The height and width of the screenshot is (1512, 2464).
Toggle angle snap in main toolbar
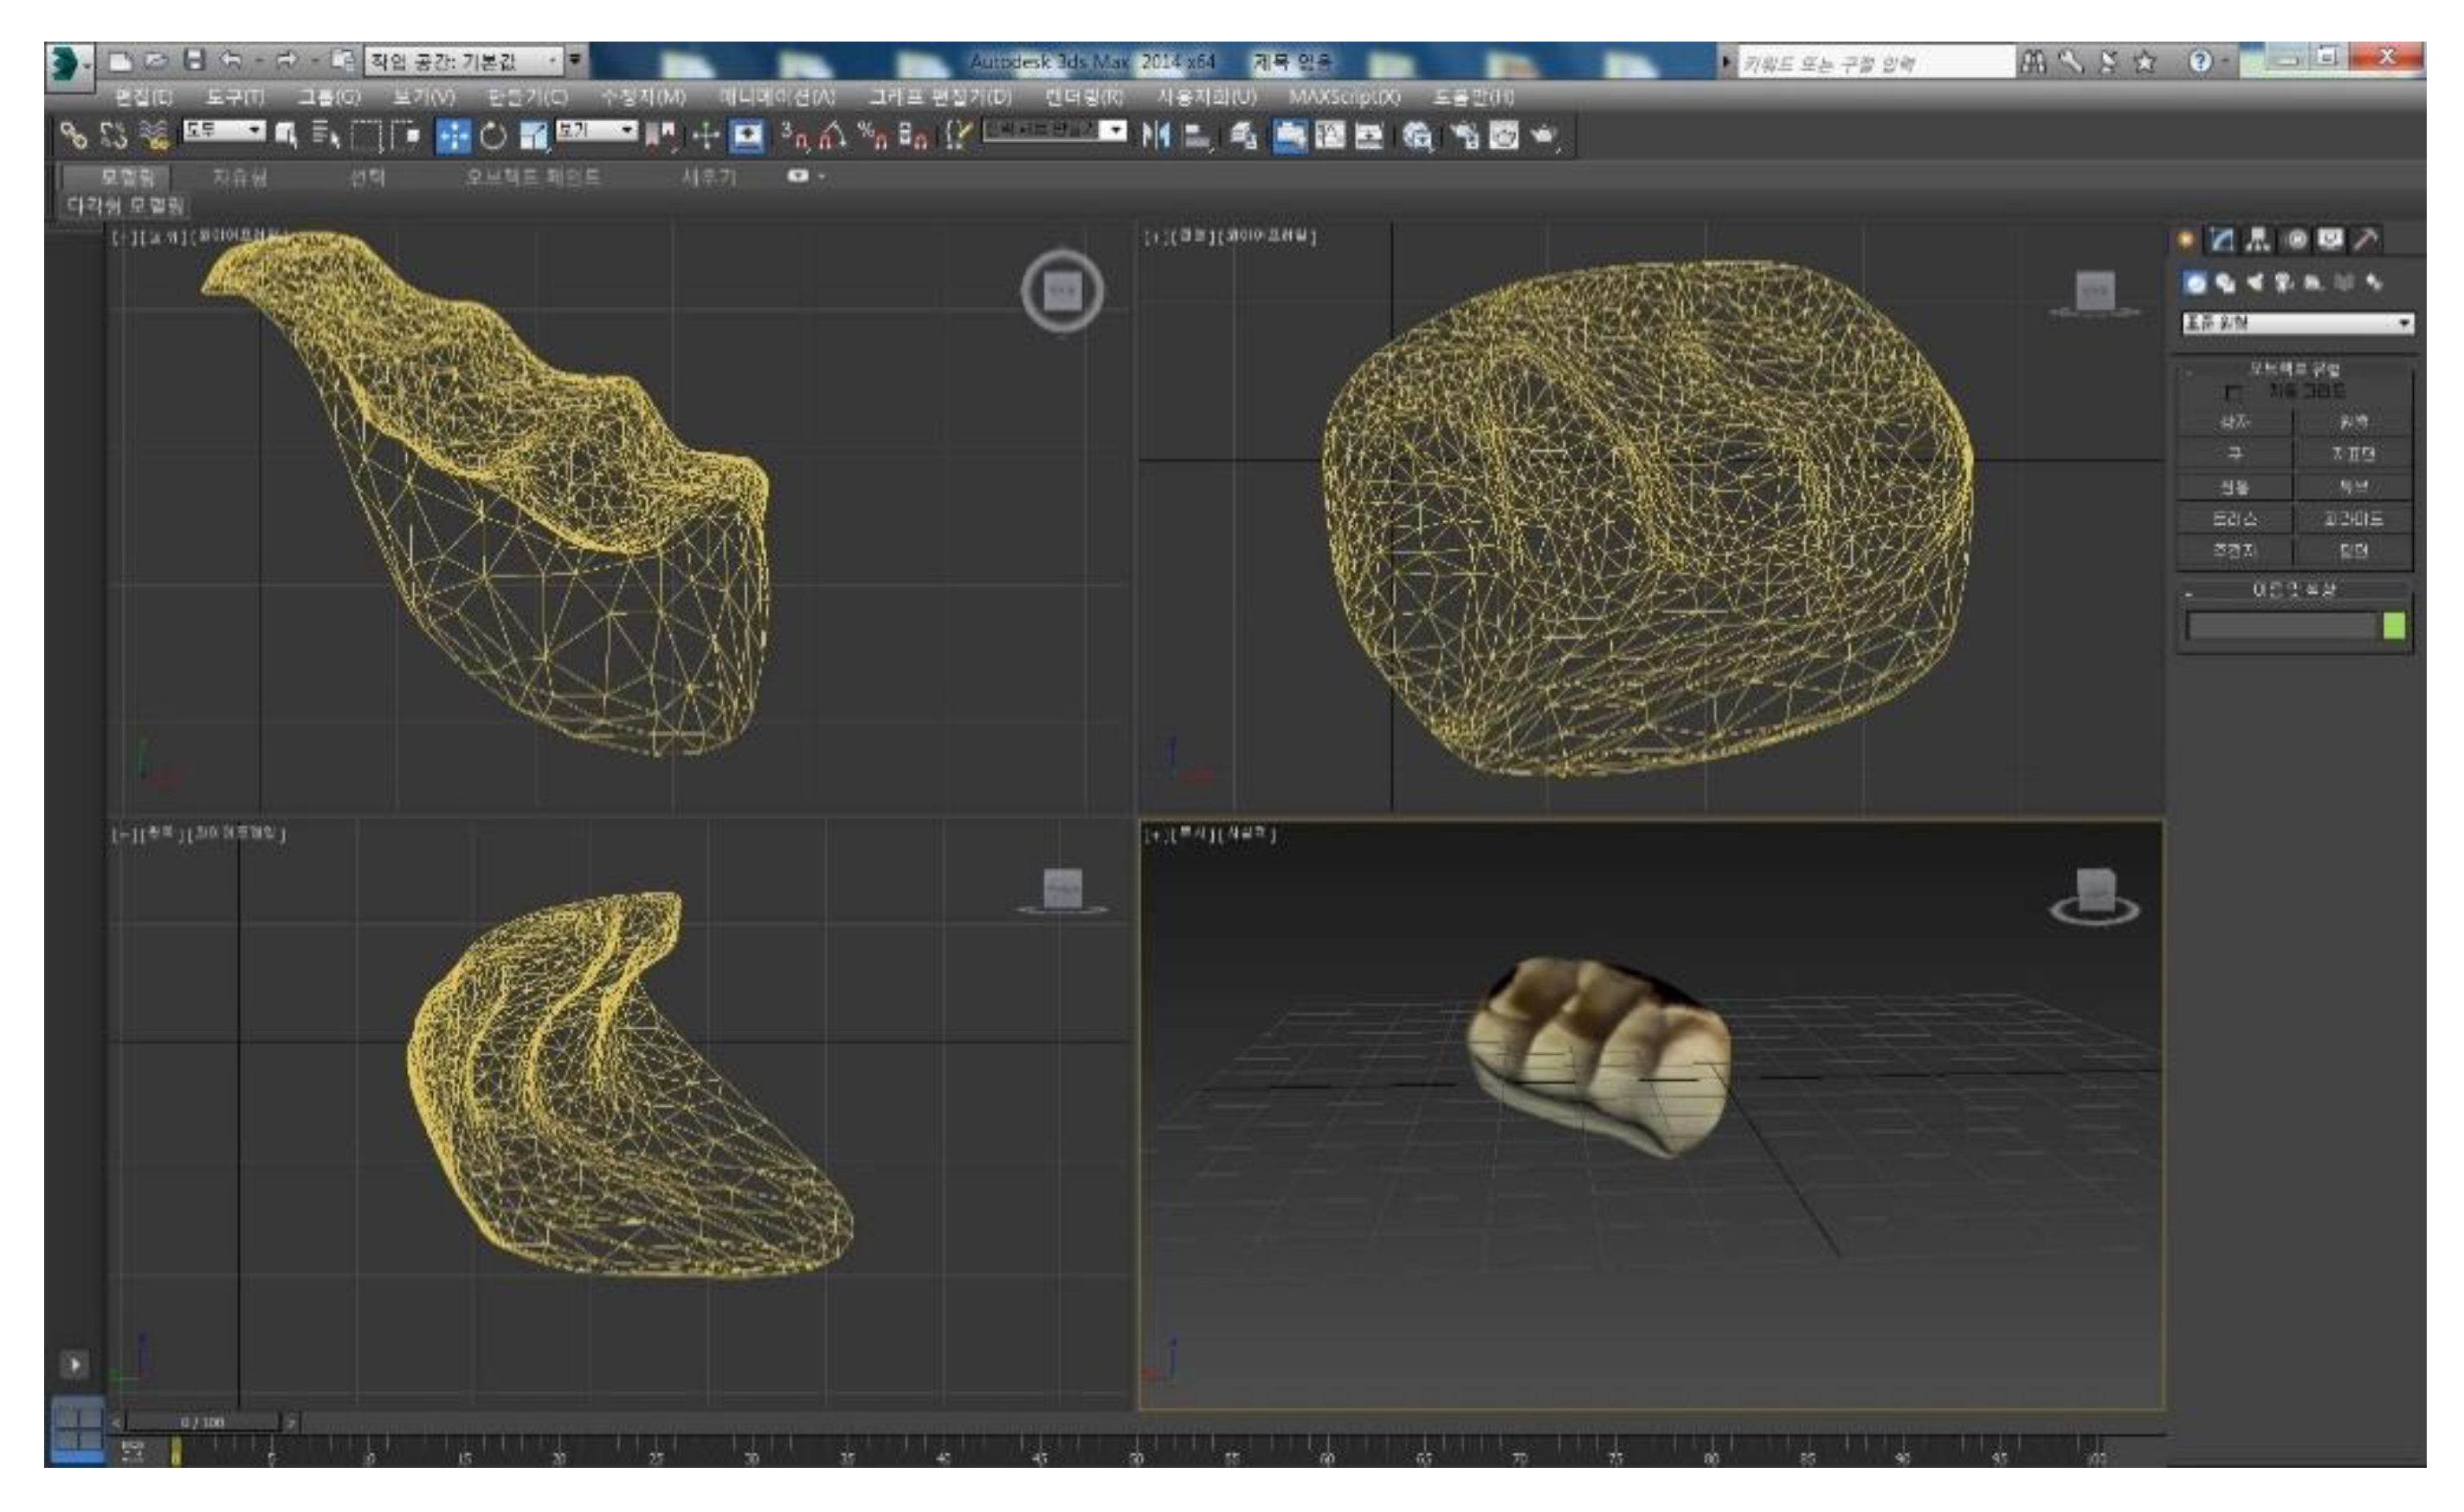(833, 135)
